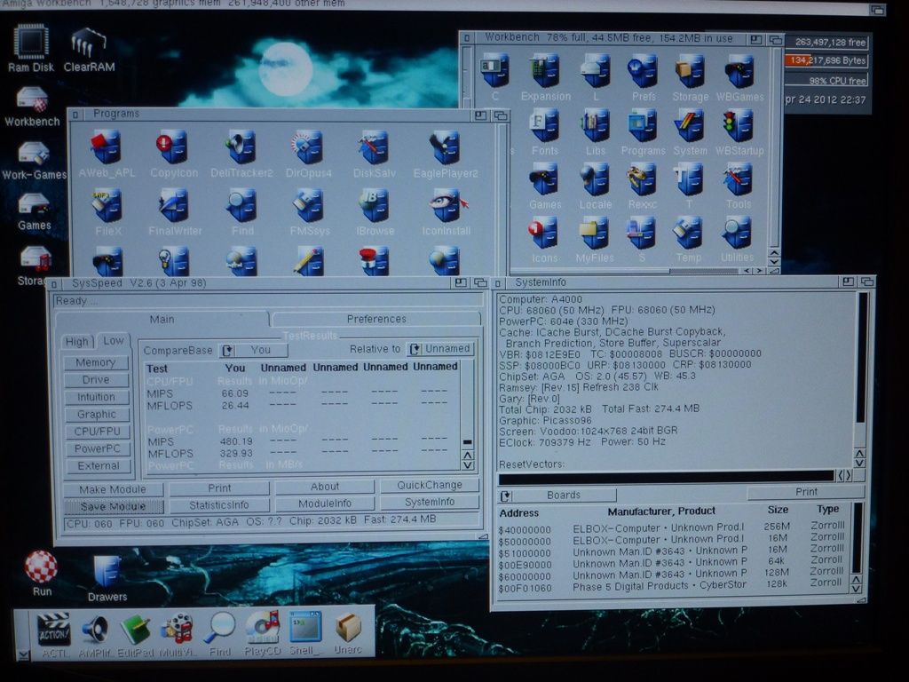Screen dimensions: 909x682
Task: Select the High test mode tab
Action: (x=77, y=342)
